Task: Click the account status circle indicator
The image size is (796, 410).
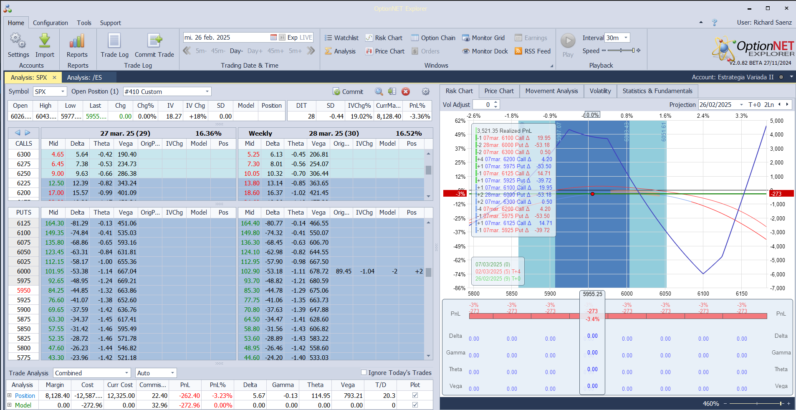Action: pyautogui.click(x=781, y=77)
